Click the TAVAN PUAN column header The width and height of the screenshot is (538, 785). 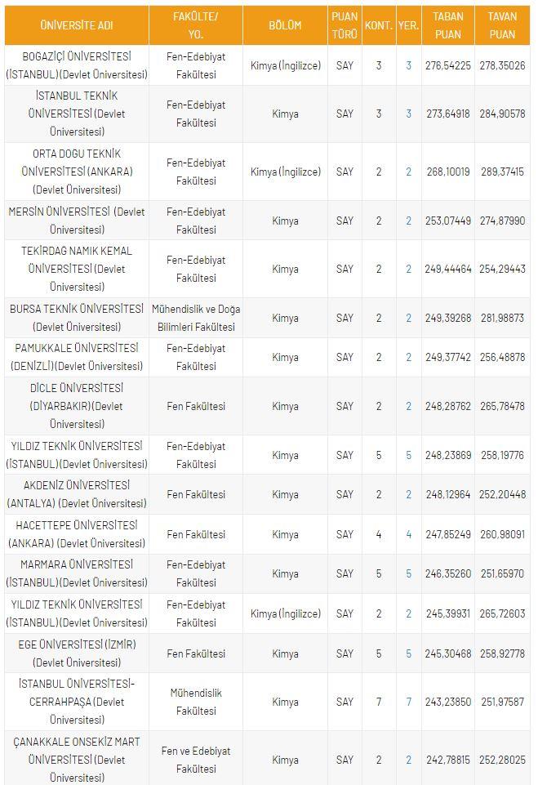(x=502, y=25)
